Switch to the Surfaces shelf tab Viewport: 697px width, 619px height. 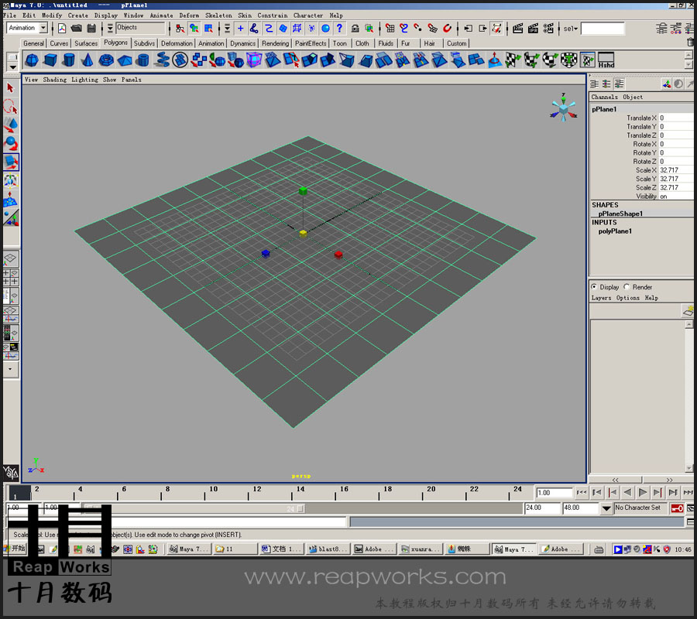86,43
